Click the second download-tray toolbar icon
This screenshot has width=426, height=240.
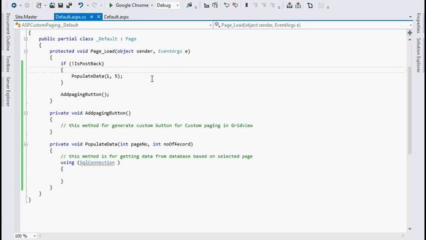coord(298,5)
